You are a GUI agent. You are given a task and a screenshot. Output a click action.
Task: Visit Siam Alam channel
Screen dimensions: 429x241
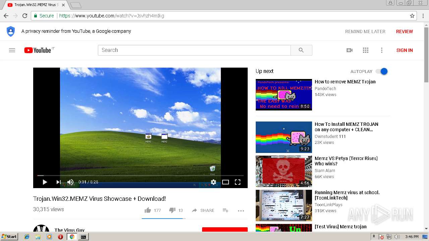(325, 171)
